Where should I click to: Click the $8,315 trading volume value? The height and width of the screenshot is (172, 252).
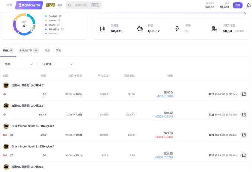[117, 31]
